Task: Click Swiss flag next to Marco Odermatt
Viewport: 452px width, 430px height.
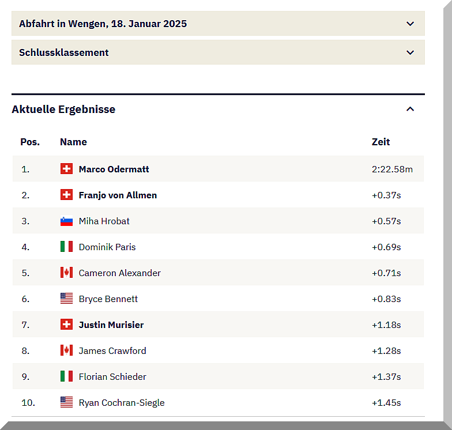Action: pos(66,169)
